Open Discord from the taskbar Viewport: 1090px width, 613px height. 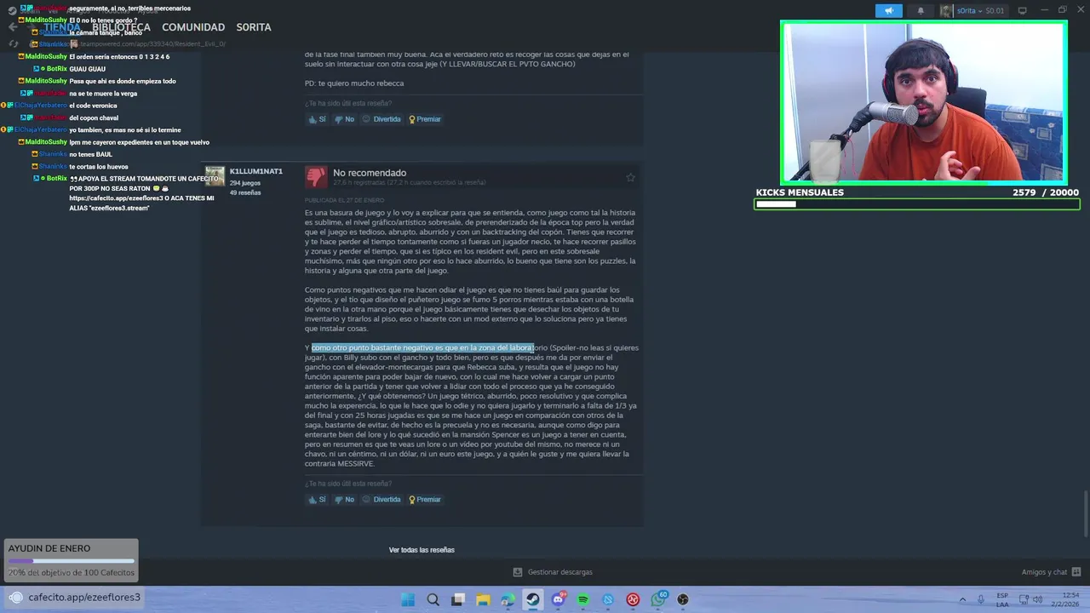point(558,599)
